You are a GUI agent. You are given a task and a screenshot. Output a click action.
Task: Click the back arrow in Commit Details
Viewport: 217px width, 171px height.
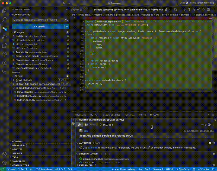click(x=206, y=125)
